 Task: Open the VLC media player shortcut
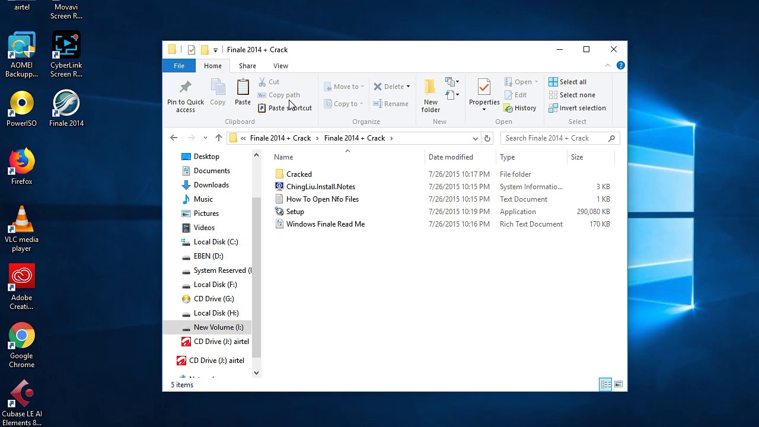21,228
